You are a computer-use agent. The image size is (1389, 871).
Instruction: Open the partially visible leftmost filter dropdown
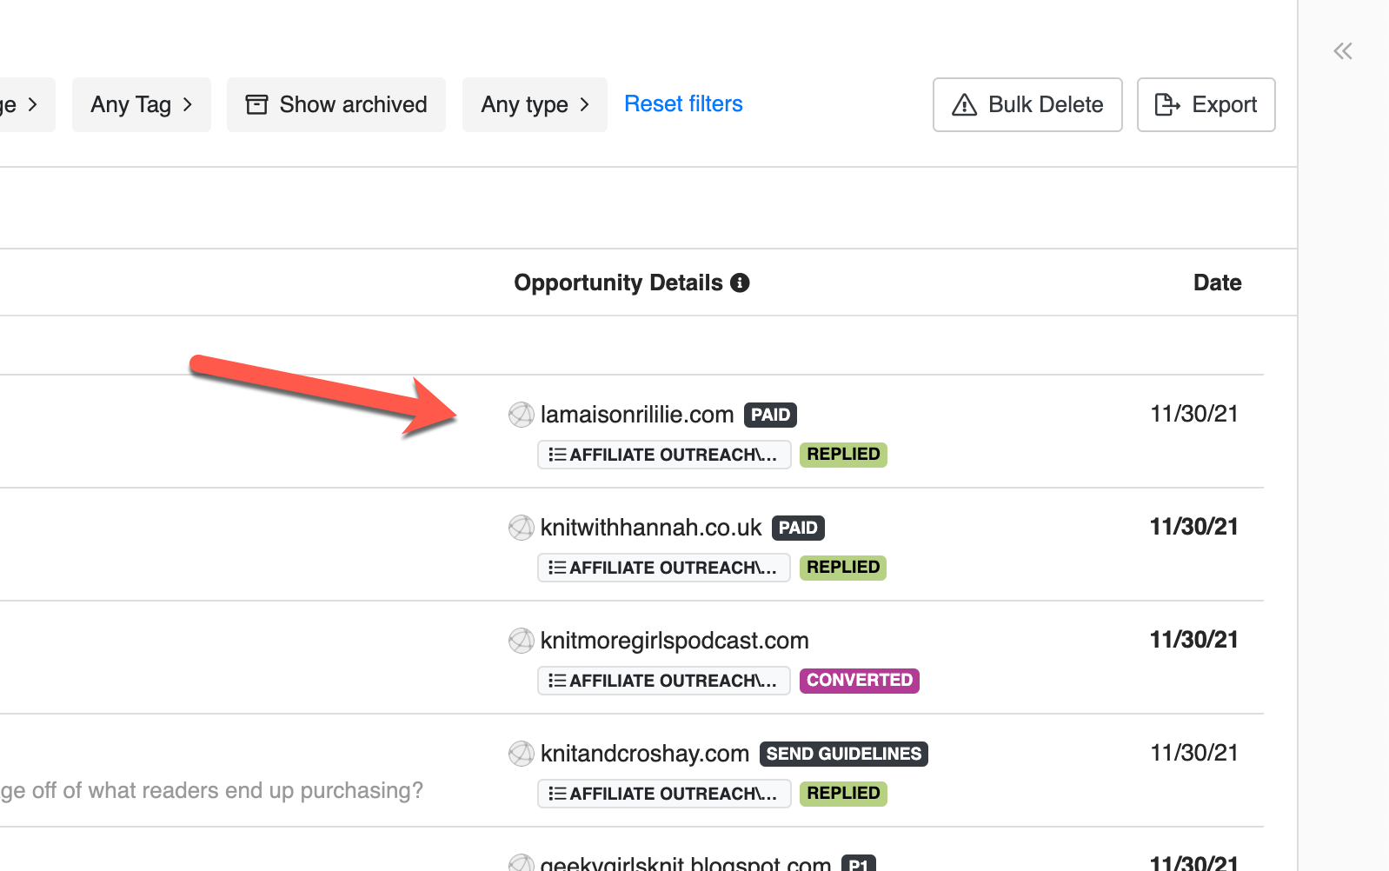click(x=22, y=104)
